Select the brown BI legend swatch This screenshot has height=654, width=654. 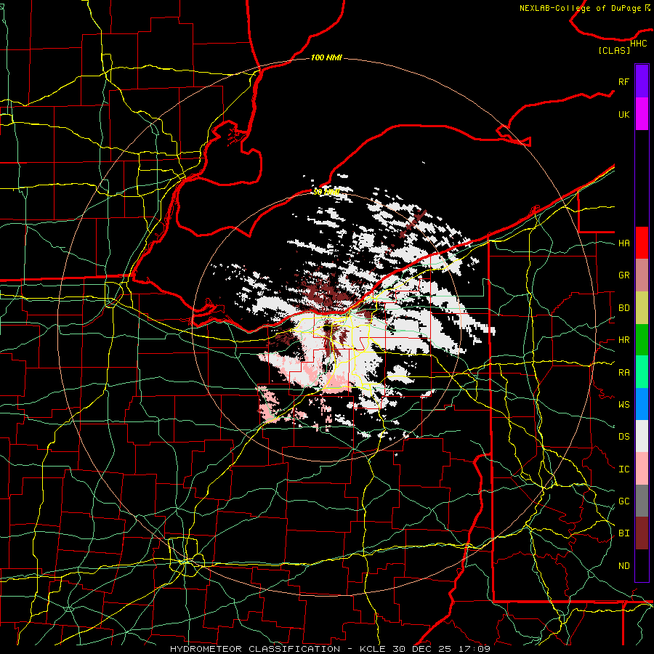point(642,533)
